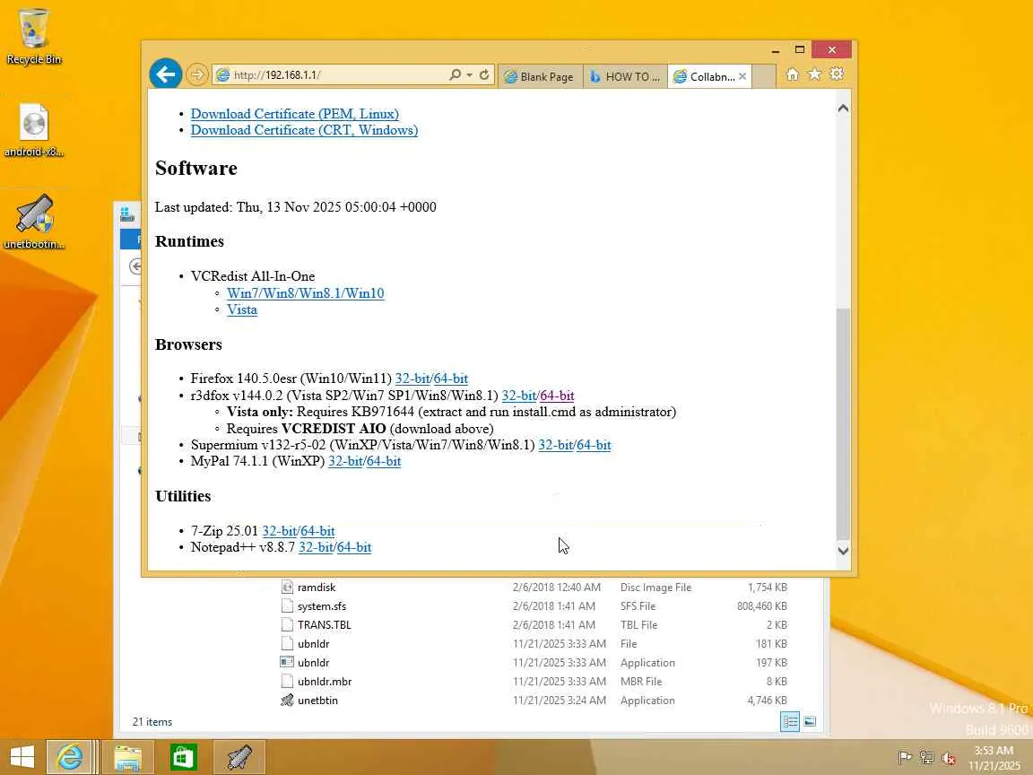Viewport: 1033px width, 775px height.
Task: Click the browser vertical scrollbar thumb
Action: [843, 423]
